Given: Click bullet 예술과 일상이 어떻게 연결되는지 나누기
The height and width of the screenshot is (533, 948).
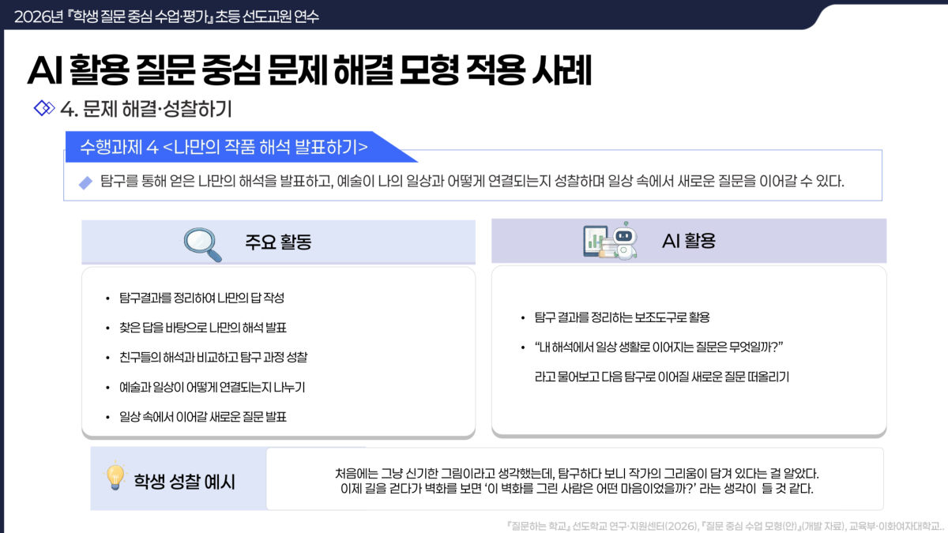Looking at the screenshot, I should (x=212, y=387).
